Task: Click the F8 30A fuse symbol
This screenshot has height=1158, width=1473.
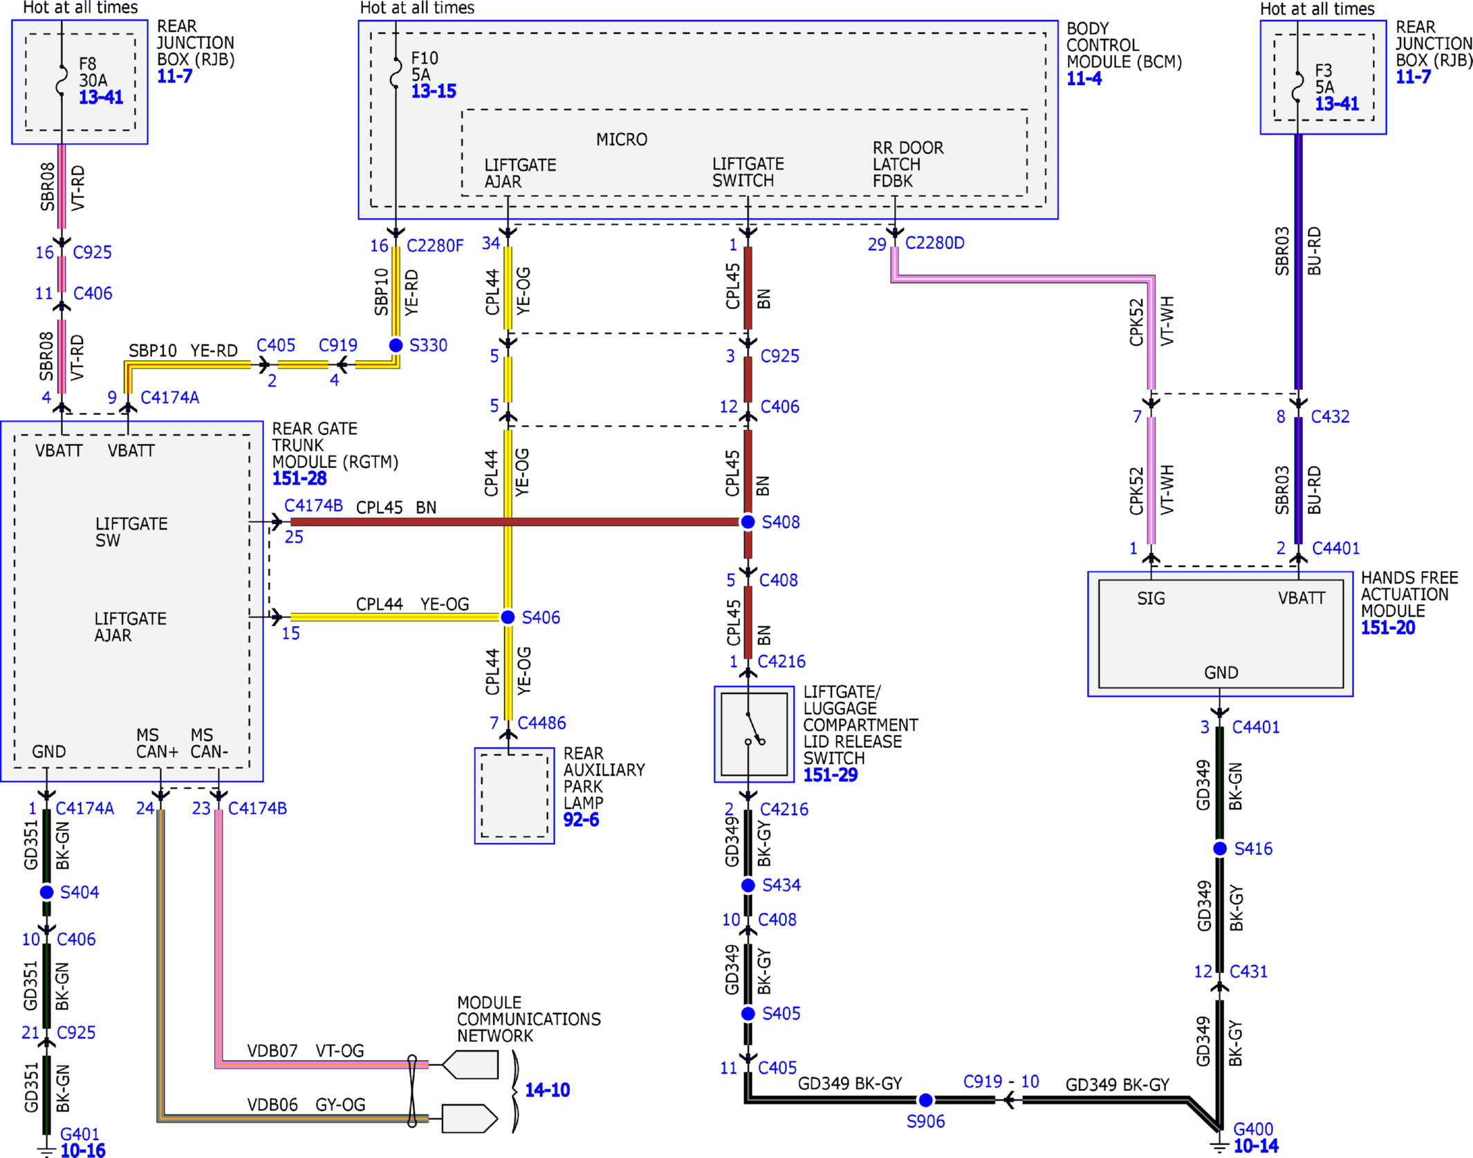Action: point(62,80)
